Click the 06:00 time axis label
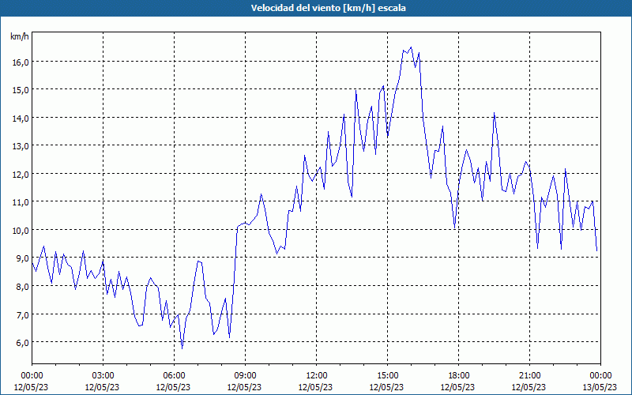The height and width of the screenshot is (395, 632). [174, 376]
